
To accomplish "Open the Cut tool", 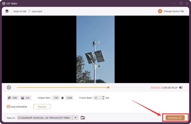I will point(25,98).
